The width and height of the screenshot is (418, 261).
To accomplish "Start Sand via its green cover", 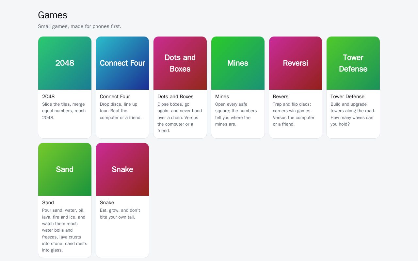I will coord(65,169).
